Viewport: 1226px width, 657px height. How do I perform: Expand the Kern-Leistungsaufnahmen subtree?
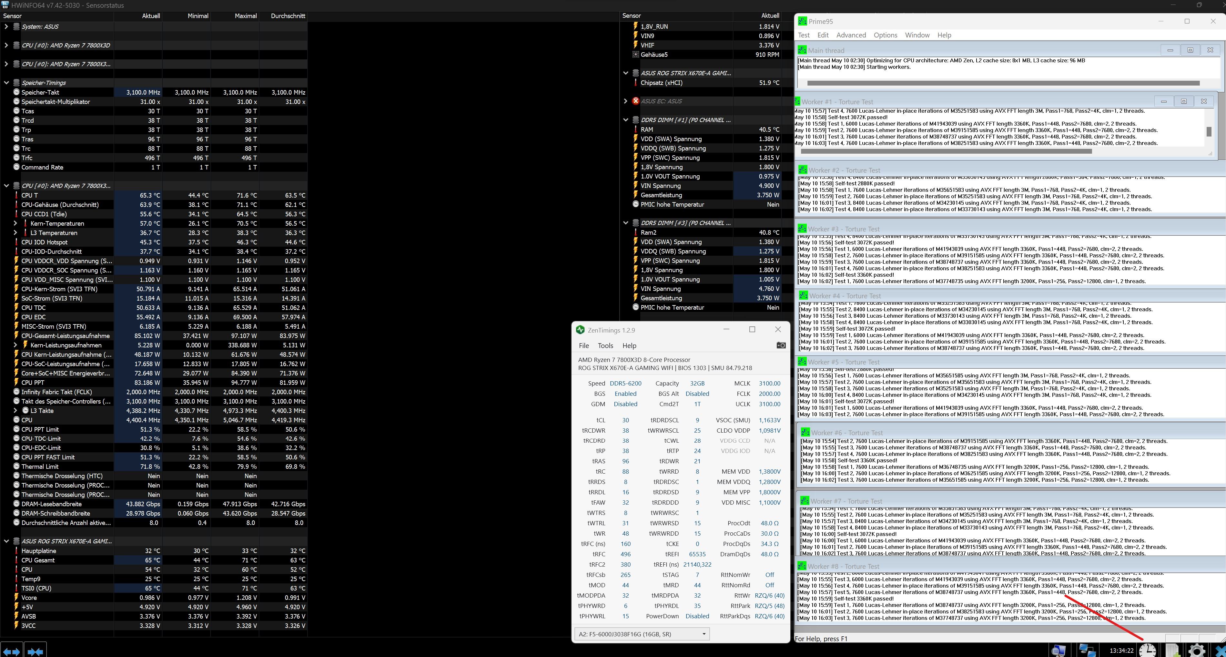[15, 345]
